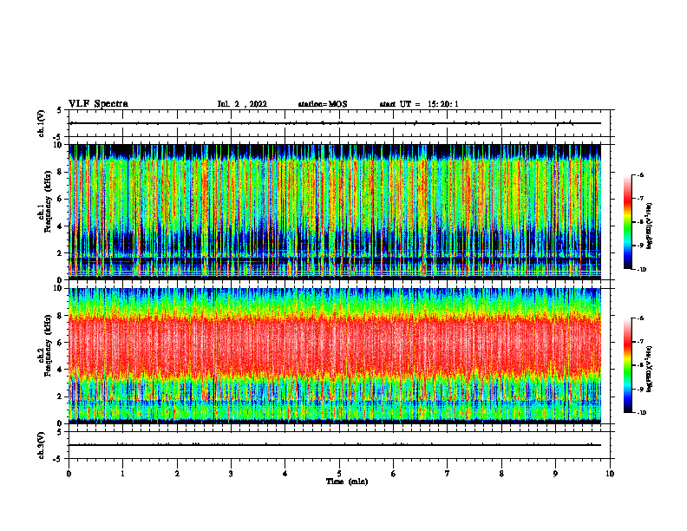This screenshot has width=687, height=531.
Task: Click the "VLF Spectra" plot title
Action: click(98, 104)
